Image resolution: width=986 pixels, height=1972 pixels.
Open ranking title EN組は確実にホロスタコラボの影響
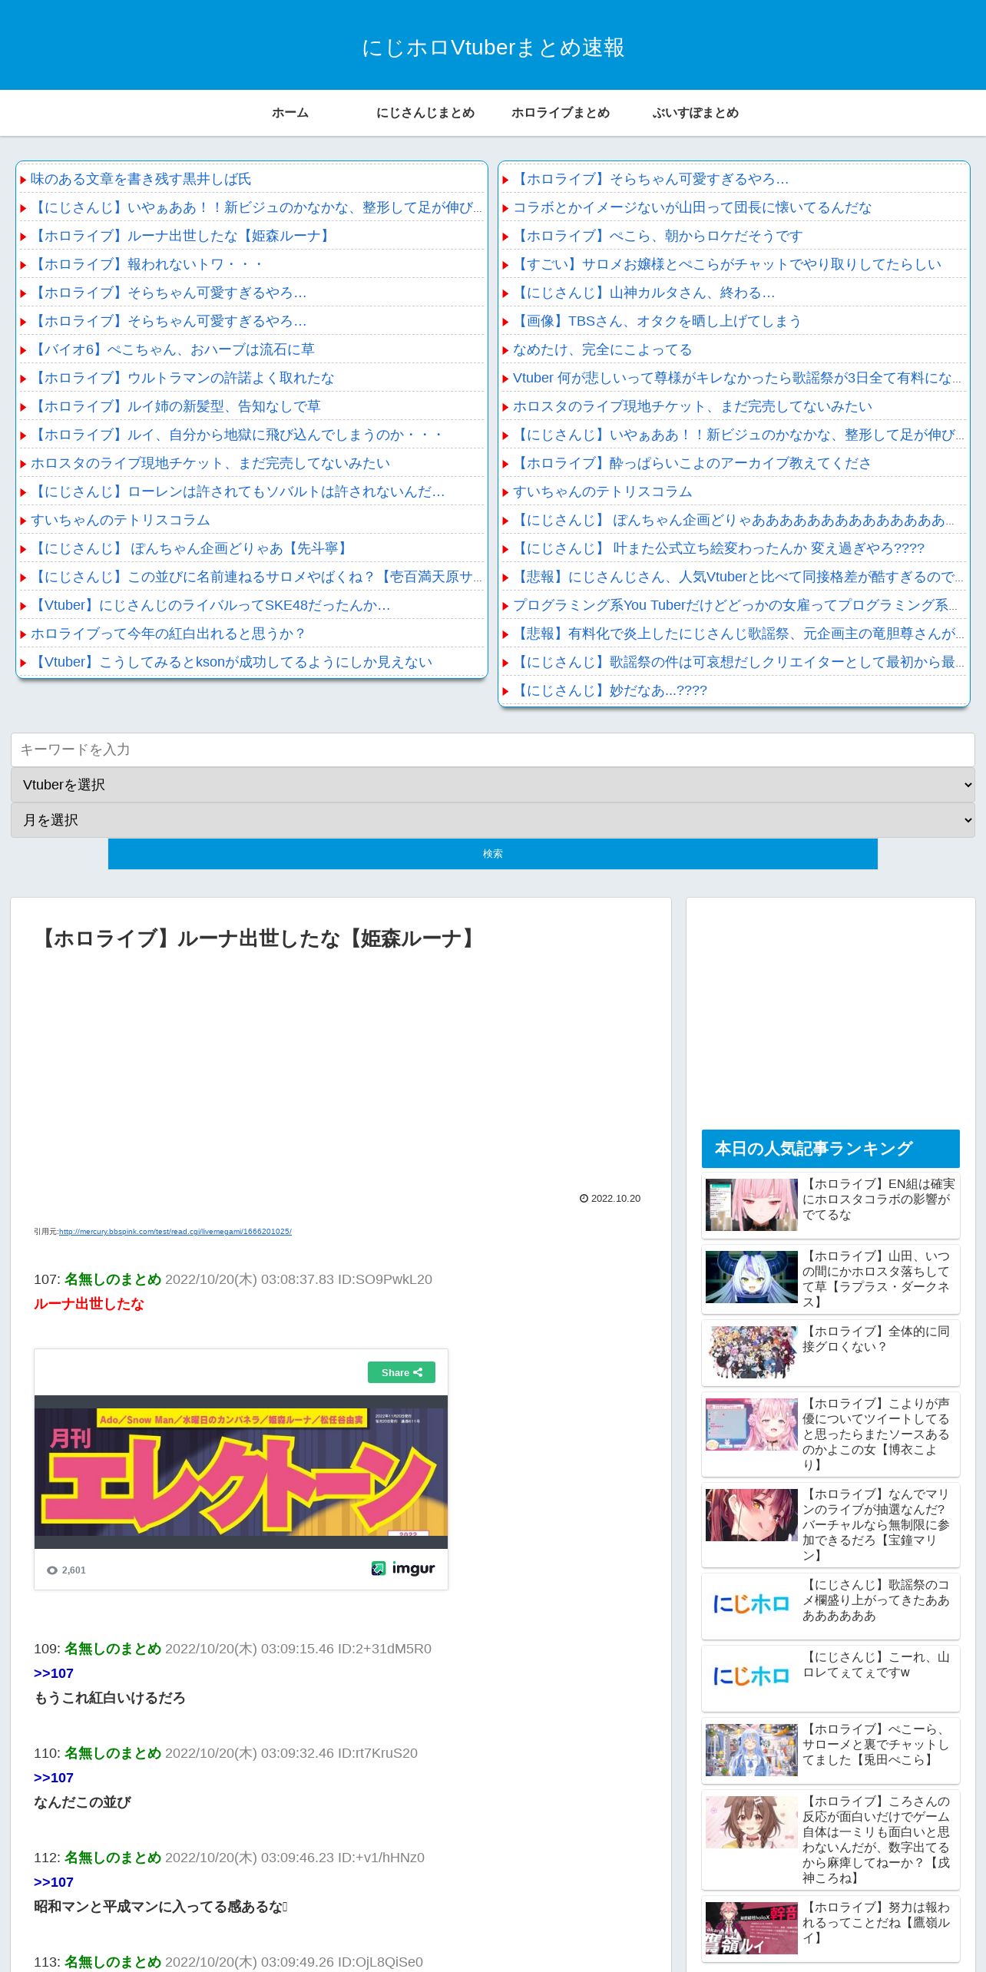pos(878,1199)
